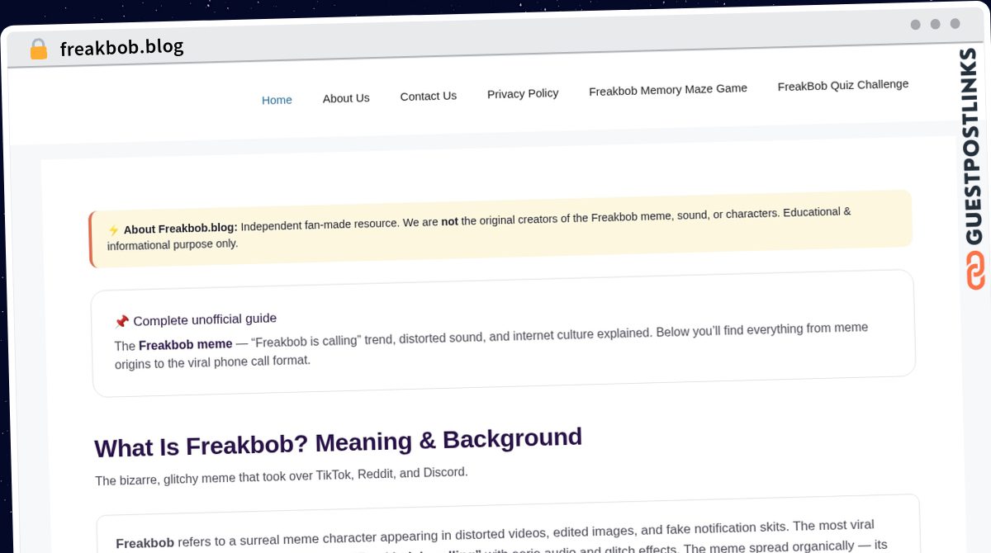Click the first gray window control dot

[x=915, y=25]
